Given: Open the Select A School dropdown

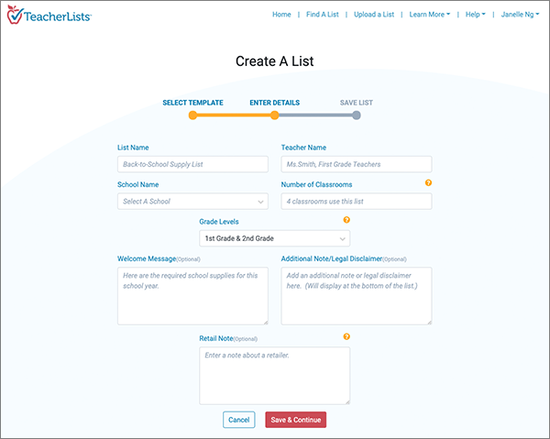Looking at the screenshot, I should click(192, 202).
